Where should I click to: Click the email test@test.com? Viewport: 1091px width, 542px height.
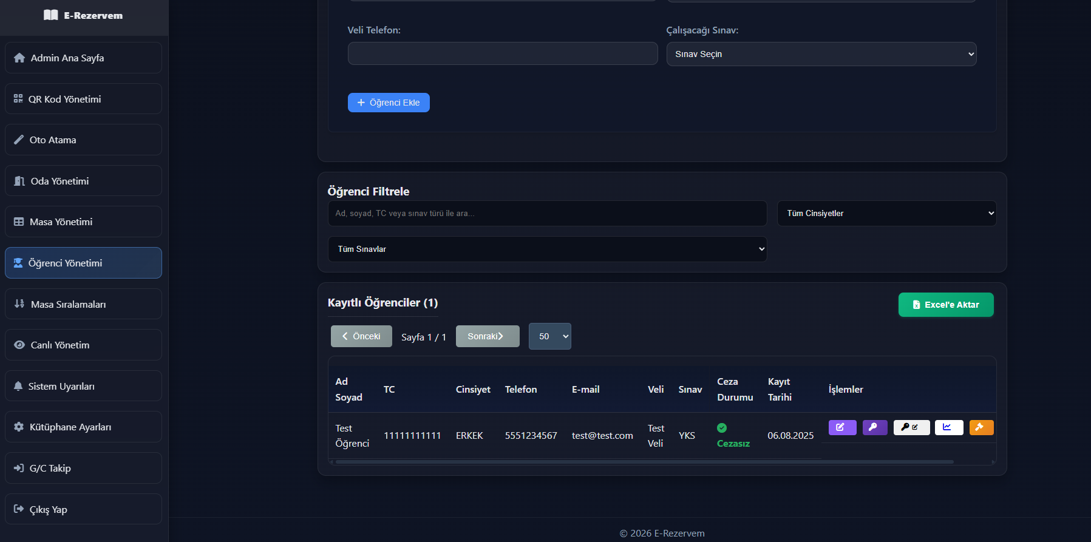coord(602,436)
